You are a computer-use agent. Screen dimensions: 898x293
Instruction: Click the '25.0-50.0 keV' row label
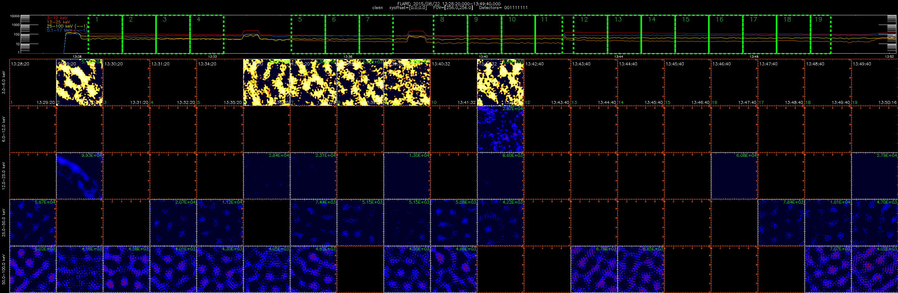4,223
